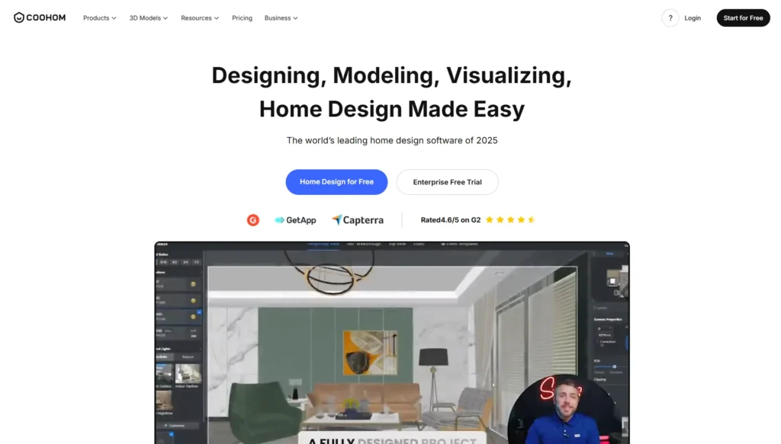781x444 pixels.
Task: Click the GetApp logo
Action: click(x=295, y=220)
